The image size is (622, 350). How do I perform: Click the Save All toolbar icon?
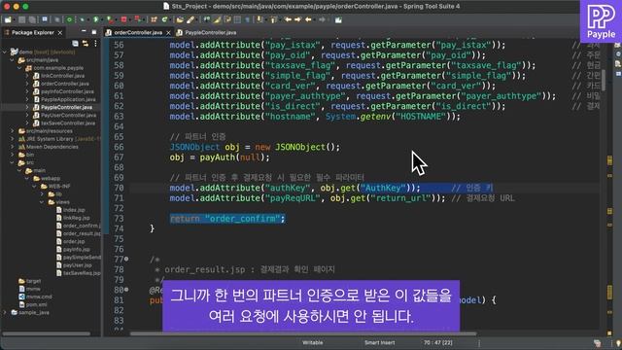[x=32, y=19]
